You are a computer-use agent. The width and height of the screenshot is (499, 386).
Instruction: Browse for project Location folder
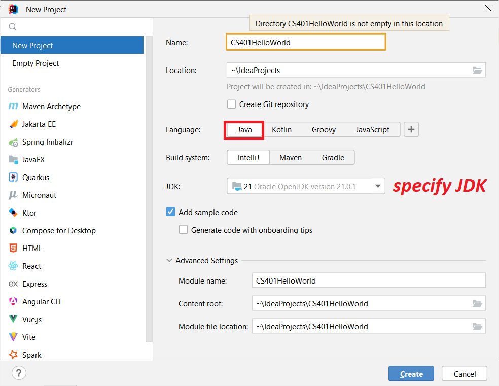point(477,71)
